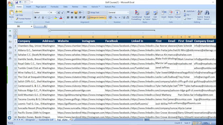Image resolution: width=223 pixels, height=125 pixels.
Task: Click Merge & Center
Action: tap(95, 17)
